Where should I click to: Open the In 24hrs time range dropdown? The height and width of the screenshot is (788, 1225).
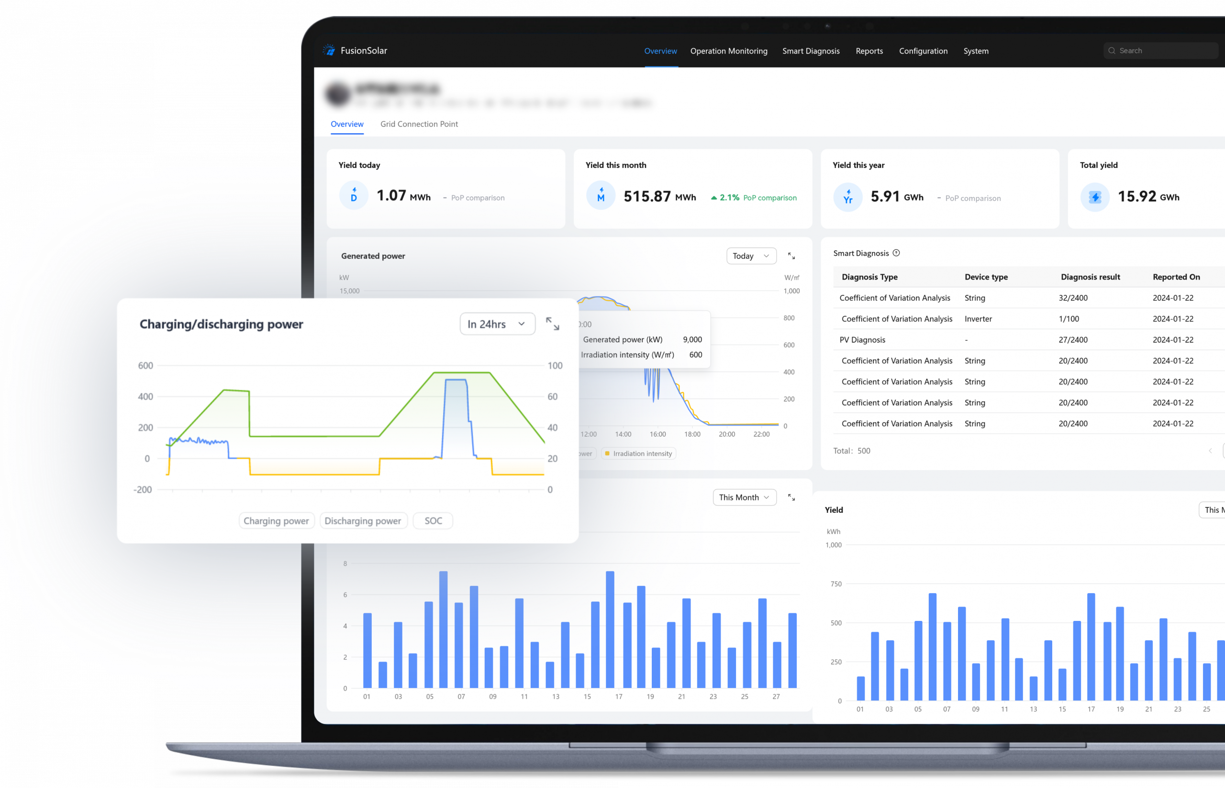[497, 324]
